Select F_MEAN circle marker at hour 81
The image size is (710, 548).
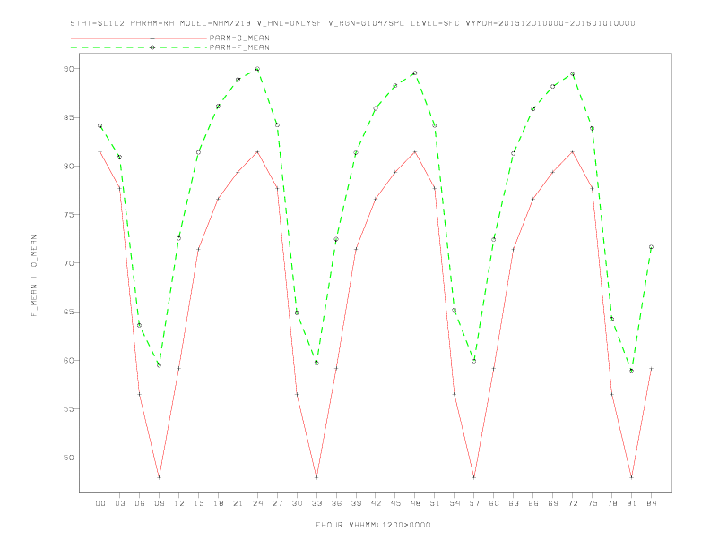632,371
